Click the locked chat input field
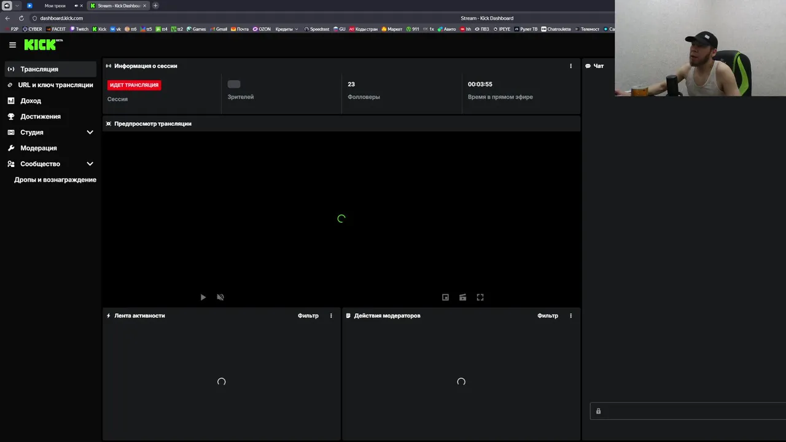This screenshot has width=786, height=442. pyautogui.click(x=688, y=411)
